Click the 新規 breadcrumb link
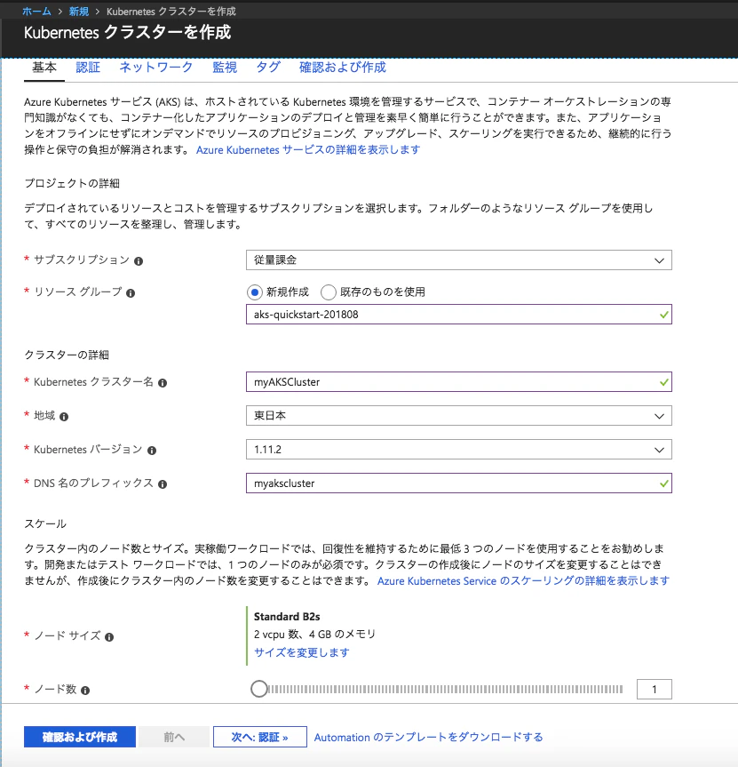The image size is (738, 767). click(79, 12)
